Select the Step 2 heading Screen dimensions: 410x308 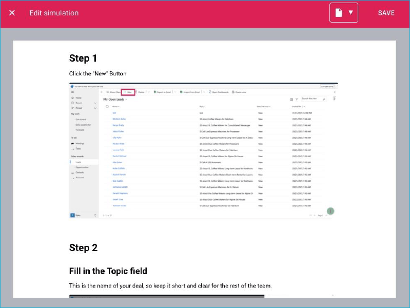click(x=83, y=247)
